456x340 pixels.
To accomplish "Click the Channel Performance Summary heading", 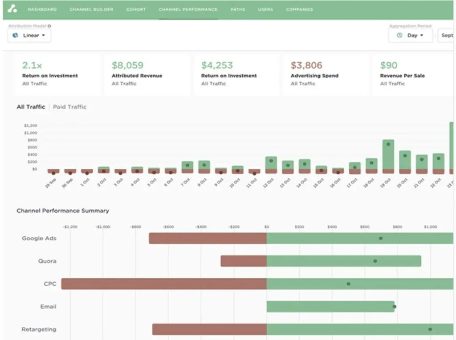I will click(63, 210).
